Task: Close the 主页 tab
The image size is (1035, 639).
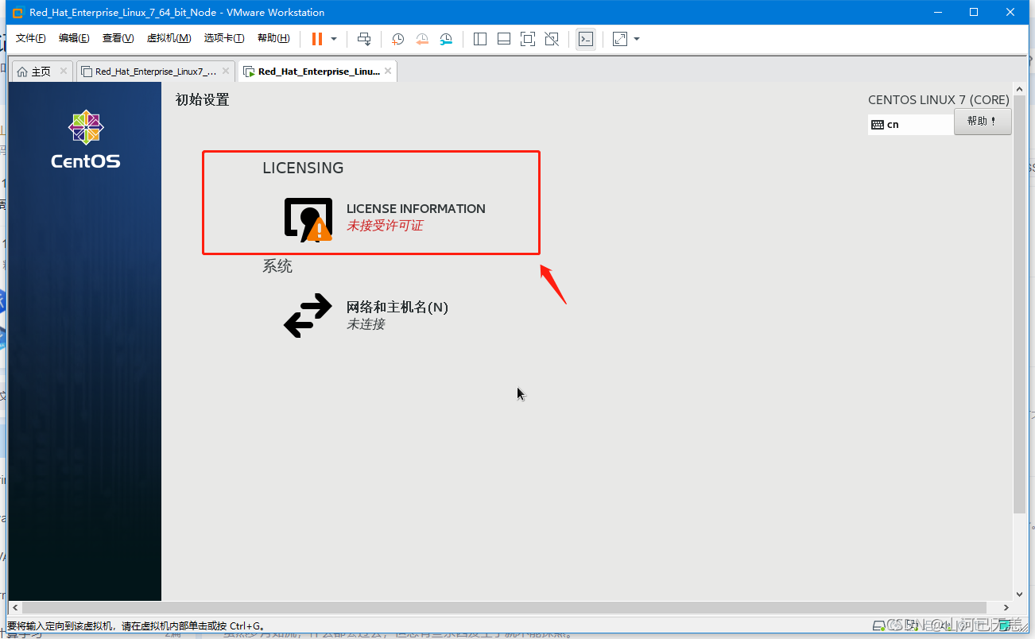Action: point(64,71)
